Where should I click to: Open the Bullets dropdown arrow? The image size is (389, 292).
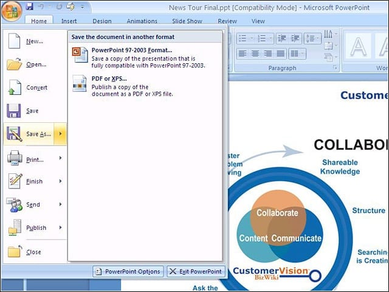252,38
